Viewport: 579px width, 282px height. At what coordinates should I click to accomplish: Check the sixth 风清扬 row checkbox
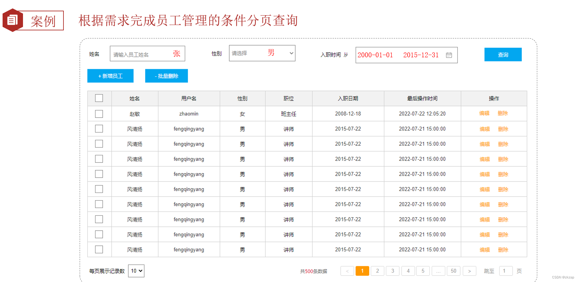click(x=99, y=204)
